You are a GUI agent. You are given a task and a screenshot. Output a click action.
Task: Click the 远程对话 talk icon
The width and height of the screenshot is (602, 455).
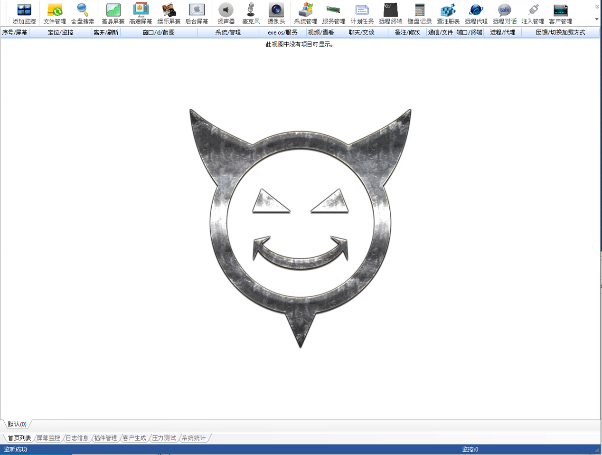pyautogui.click(x=504, y=14)
